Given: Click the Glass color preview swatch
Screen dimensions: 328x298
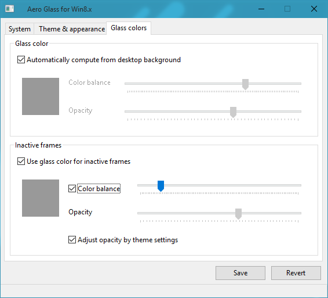Looking at the screenshot, I should pyautogui.click(x=41, y=96).
